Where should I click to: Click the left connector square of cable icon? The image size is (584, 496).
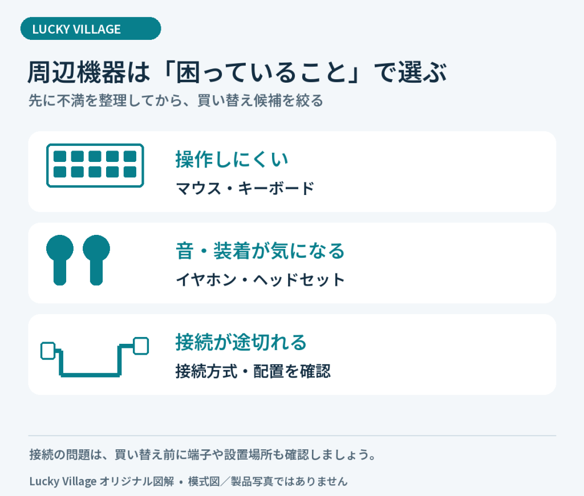48,351
